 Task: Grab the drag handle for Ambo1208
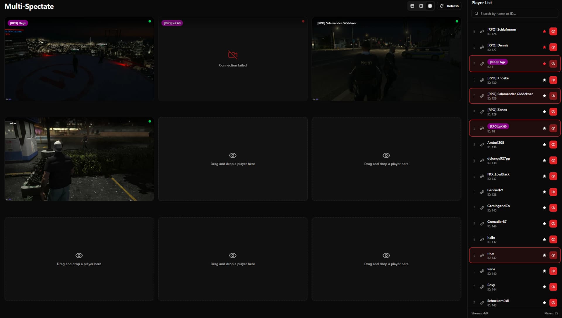point(474,145)
